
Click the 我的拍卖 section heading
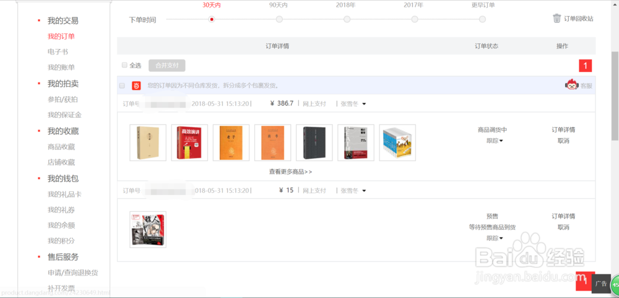pyautogui.click(x=63, y=84)
